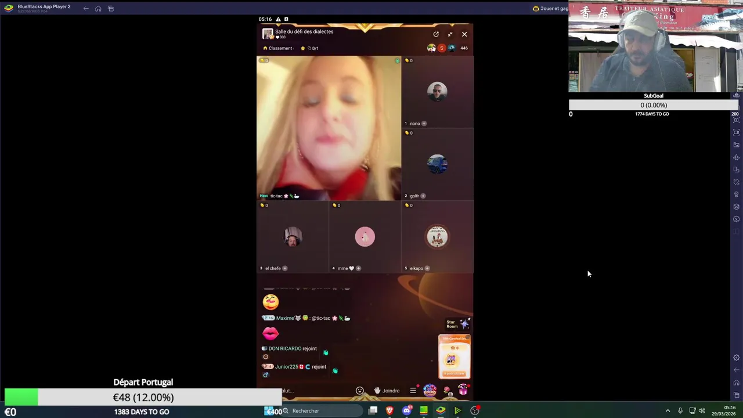The height and width of the screenshot is (418, 743).
Task: Open the emoji picker smiley
Action: coord(359,391)
